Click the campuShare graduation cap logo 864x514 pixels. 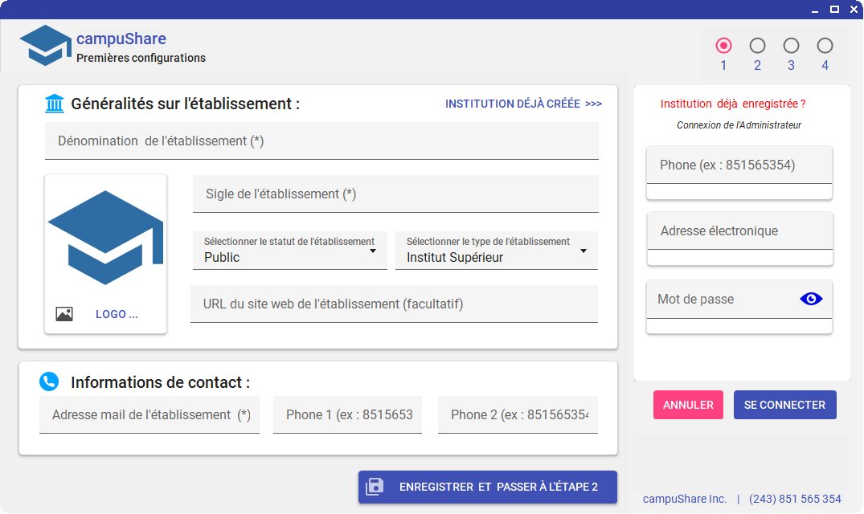(45, 46)
